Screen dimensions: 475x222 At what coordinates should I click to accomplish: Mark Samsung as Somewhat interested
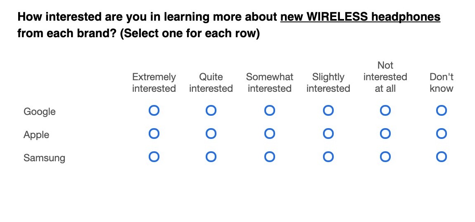tap(270, 157)
